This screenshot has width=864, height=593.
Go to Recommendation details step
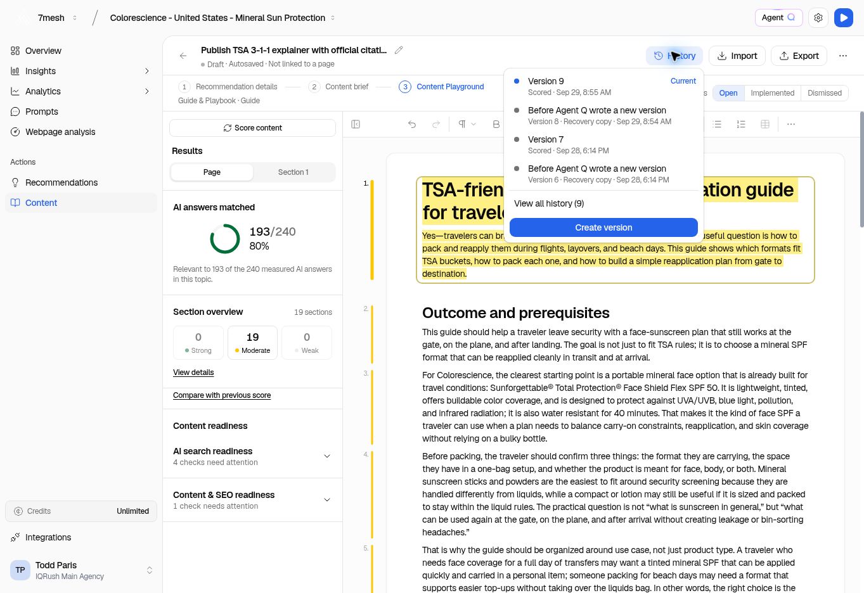[228, 87]
